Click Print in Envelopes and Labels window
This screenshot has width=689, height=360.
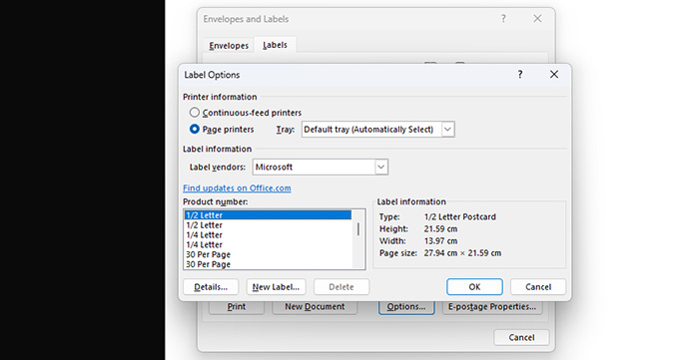(x=237, y=307)
